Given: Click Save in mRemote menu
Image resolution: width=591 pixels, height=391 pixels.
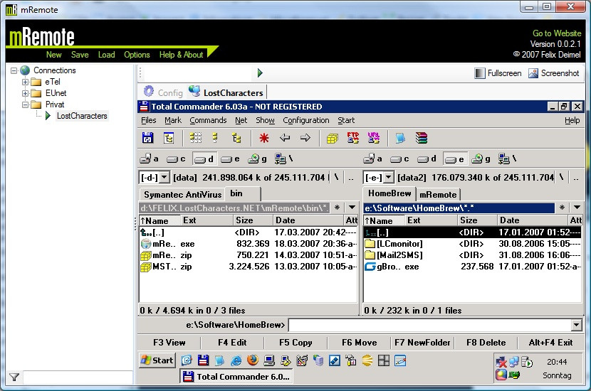Looking at the screenshot, I should point(80,55).
